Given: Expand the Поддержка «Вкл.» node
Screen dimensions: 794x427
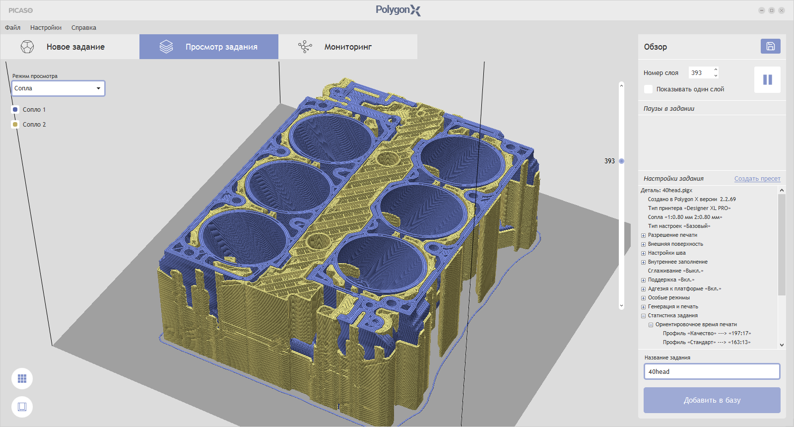Looking at the screenshot, I should coord(643,280).
